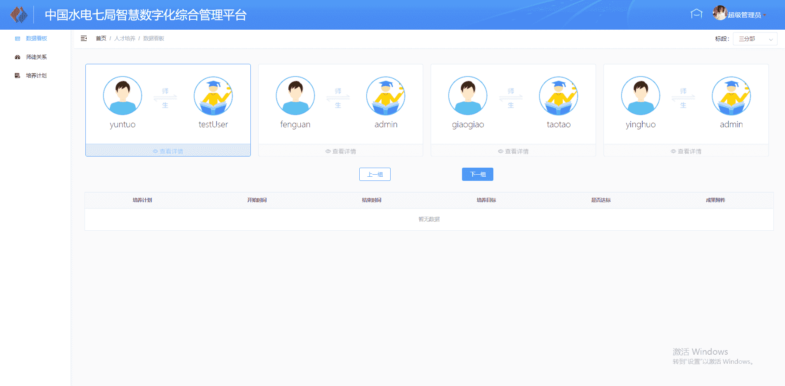The width and height of the screenshot is (785, 386).
Task: Click taotao's graduate avatar icon
Action: click(x=559, y=96)
